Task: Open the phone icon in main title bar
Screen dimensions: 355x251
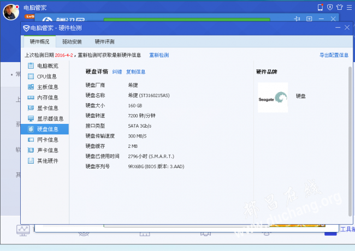Action: click(x=320, y=7)
